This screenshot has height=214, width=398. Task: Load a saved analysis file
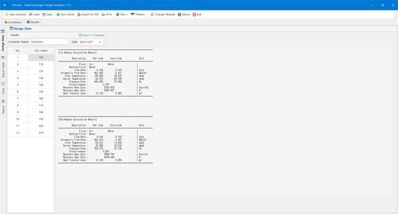coord(34,15)
